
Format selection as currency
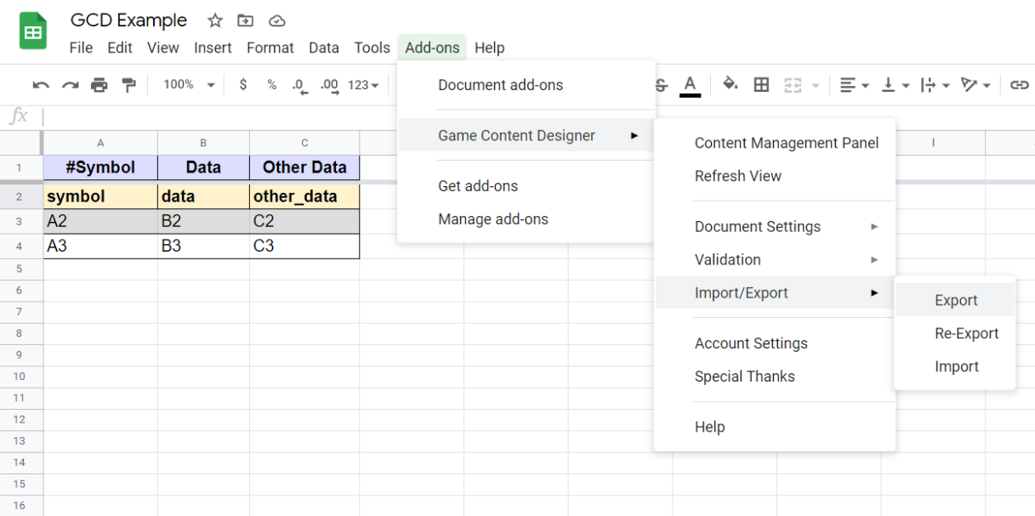[x=243, y=85]
